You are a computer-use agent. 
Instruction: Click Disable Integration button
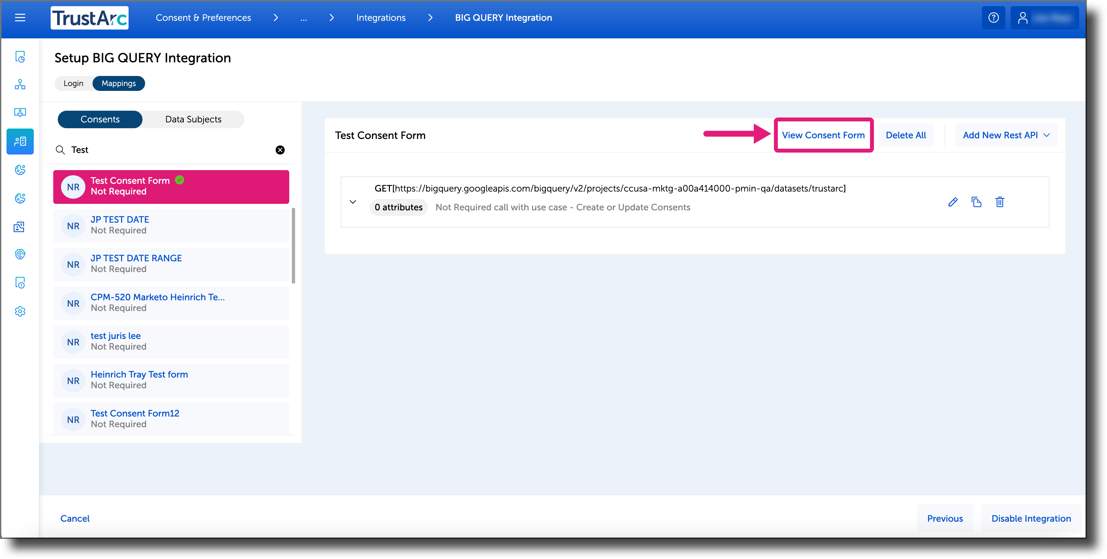[x=1031, y=519]
